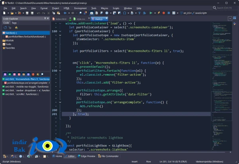
Task: Select the Favorites tree item
Action: [9, 48]
